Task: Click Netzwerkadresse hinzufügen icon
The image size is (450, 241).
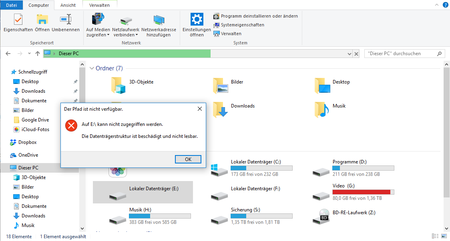Action: pyautogui.click(x=159, y=20)
